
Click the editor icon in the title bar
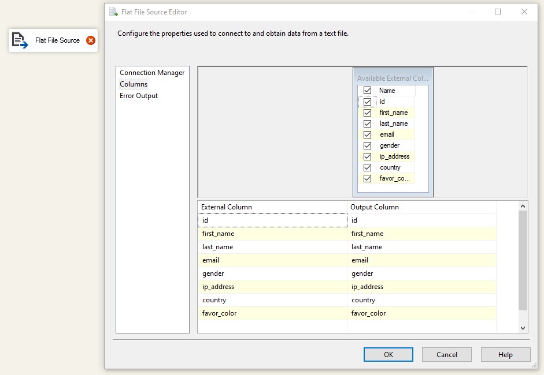(113, 12)
